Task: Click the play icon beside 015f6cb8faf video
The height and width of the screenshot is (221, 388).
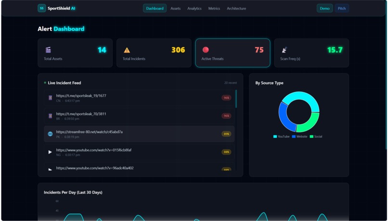Action: pos(50,152)
